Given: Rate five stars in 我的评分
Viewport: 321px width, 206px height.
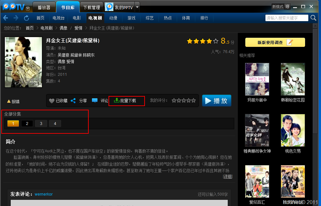Looking at the screenshot, I should pos(193,101).
